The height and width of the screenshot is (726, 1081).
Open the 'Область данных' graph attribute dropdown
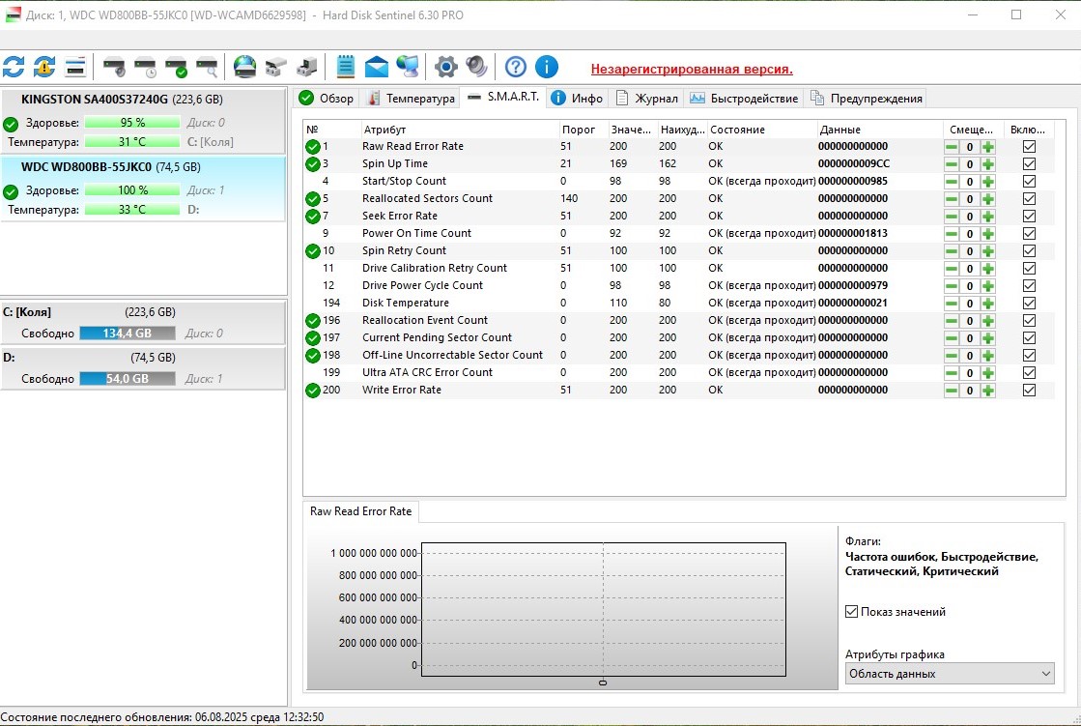point(950,674)
